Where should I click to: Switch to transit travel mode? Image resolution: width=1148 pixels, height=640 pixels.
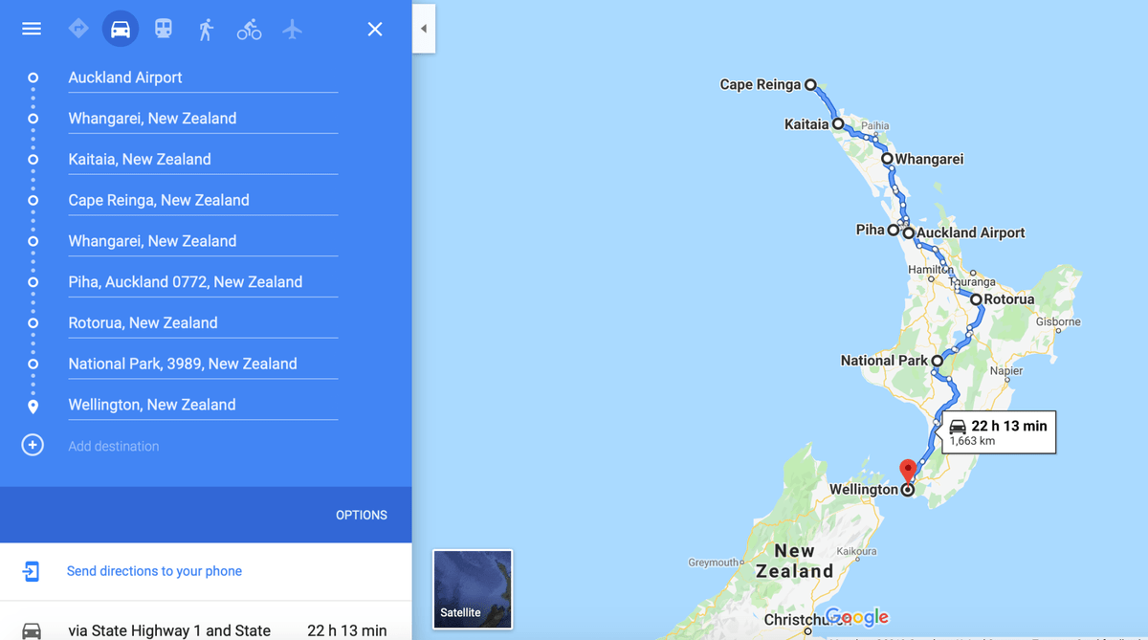(x=164, y=29)
